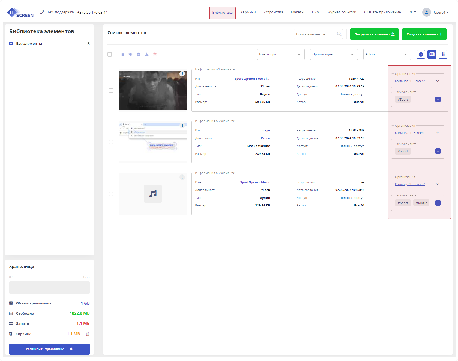The image size is (458, 361).
Task: Empty the Корзина with the trash icon
Action: pyautogui.click(x=88, y=334)
